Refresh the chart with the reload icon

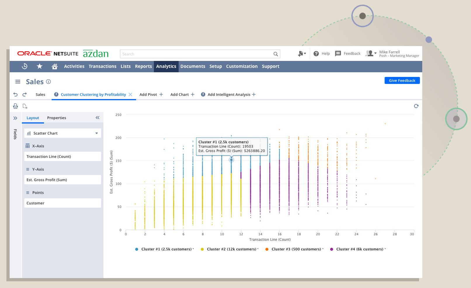coord(416,106)
